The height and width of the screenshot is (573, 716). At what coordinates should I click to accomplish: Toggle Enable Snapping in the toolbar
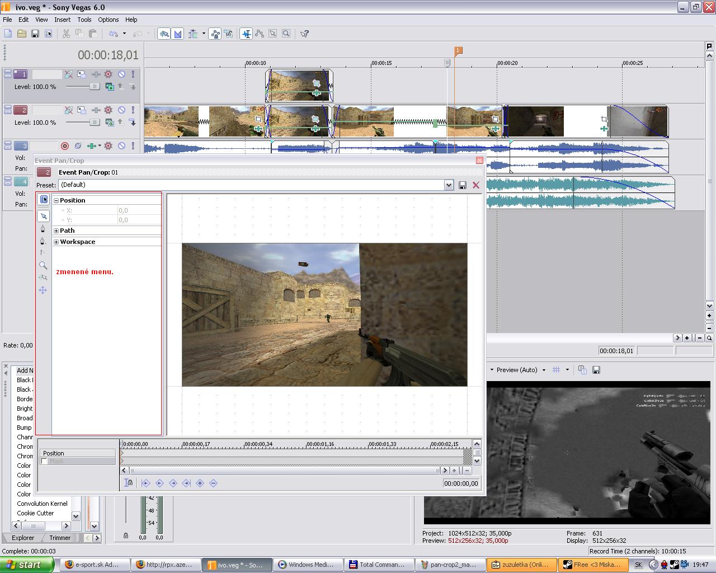(x=164, y=34)
